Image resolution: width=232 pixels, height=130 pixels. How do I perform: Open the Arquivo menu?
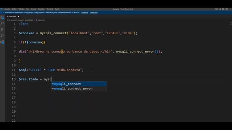pyautogui.click(x=7, y=9)
